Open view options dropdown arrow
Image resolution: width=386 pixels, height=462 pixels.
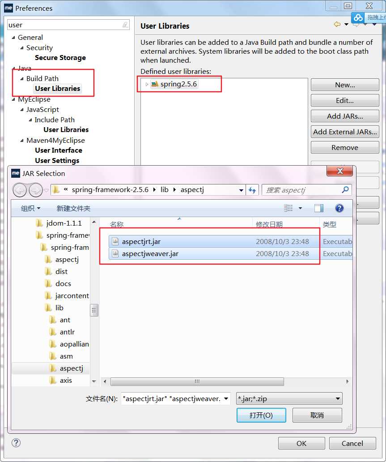tap(300, 208)
